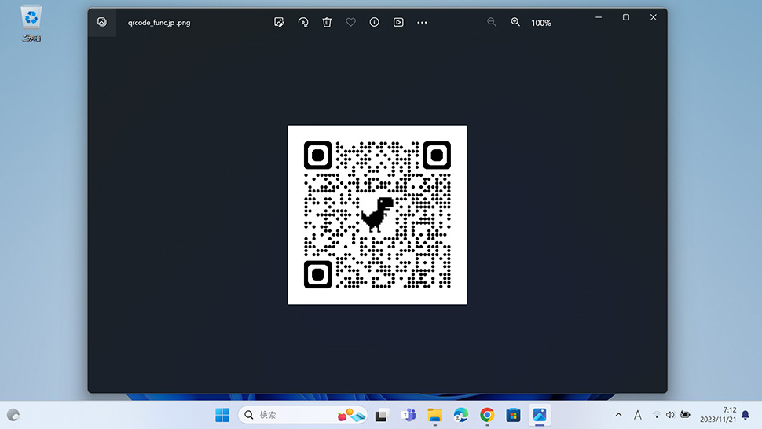Open the Windows Start menu

coord(222,415)
